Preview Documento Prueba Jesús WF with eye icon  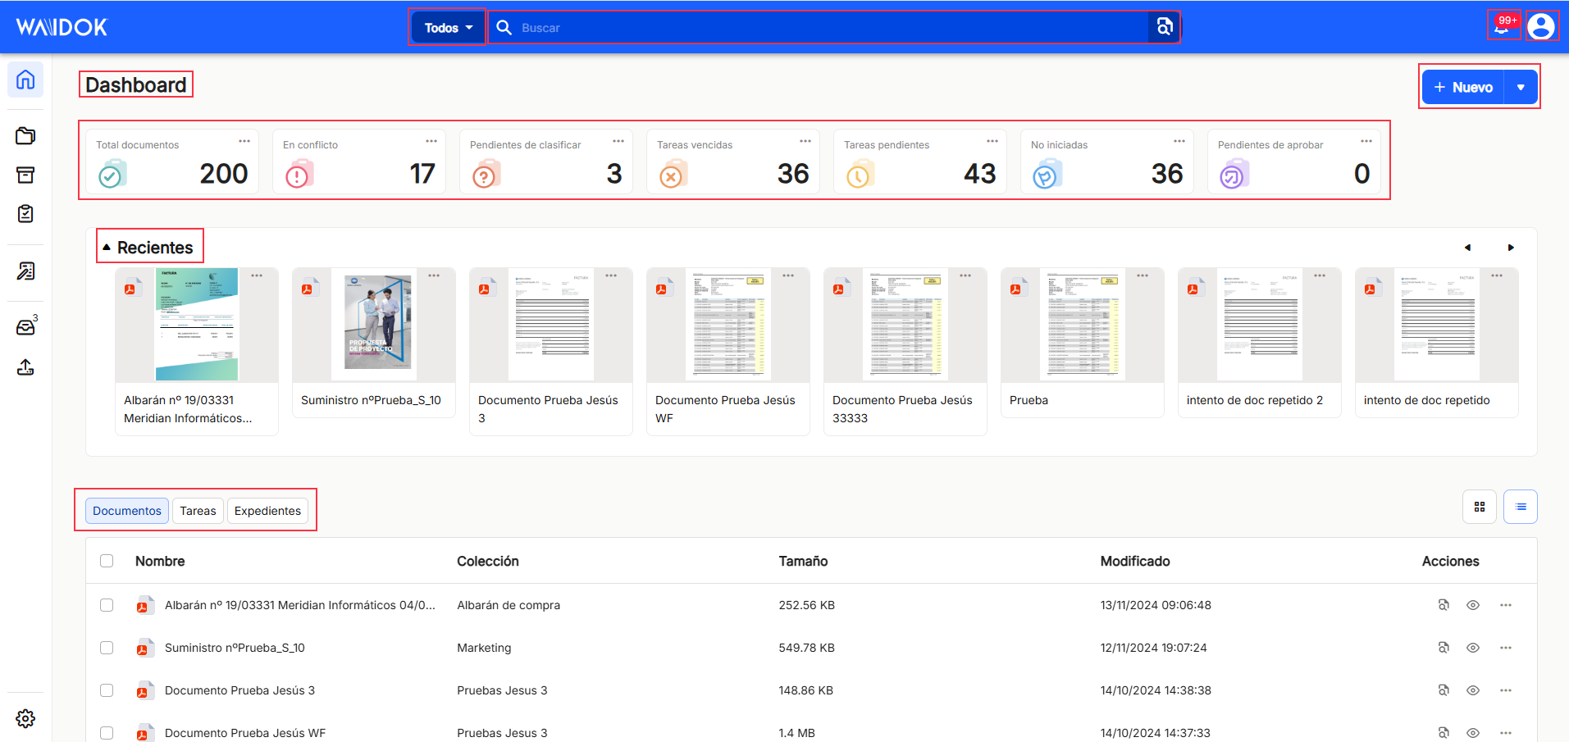click(x=1473, y=733)
